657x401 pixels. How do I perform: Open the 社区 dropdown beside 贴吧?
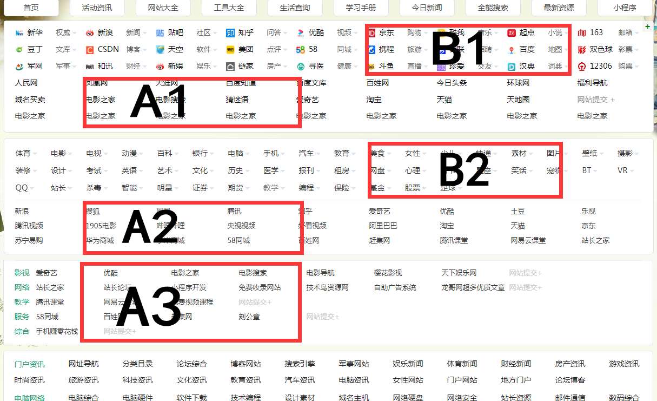(x=206, y=33)
